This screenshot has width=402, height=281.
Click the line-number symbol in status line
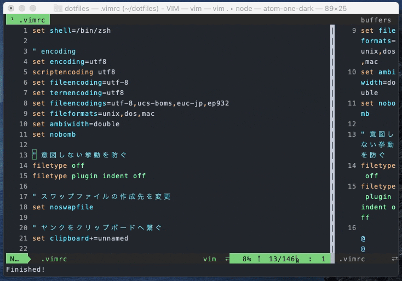(x=297, y=259)
